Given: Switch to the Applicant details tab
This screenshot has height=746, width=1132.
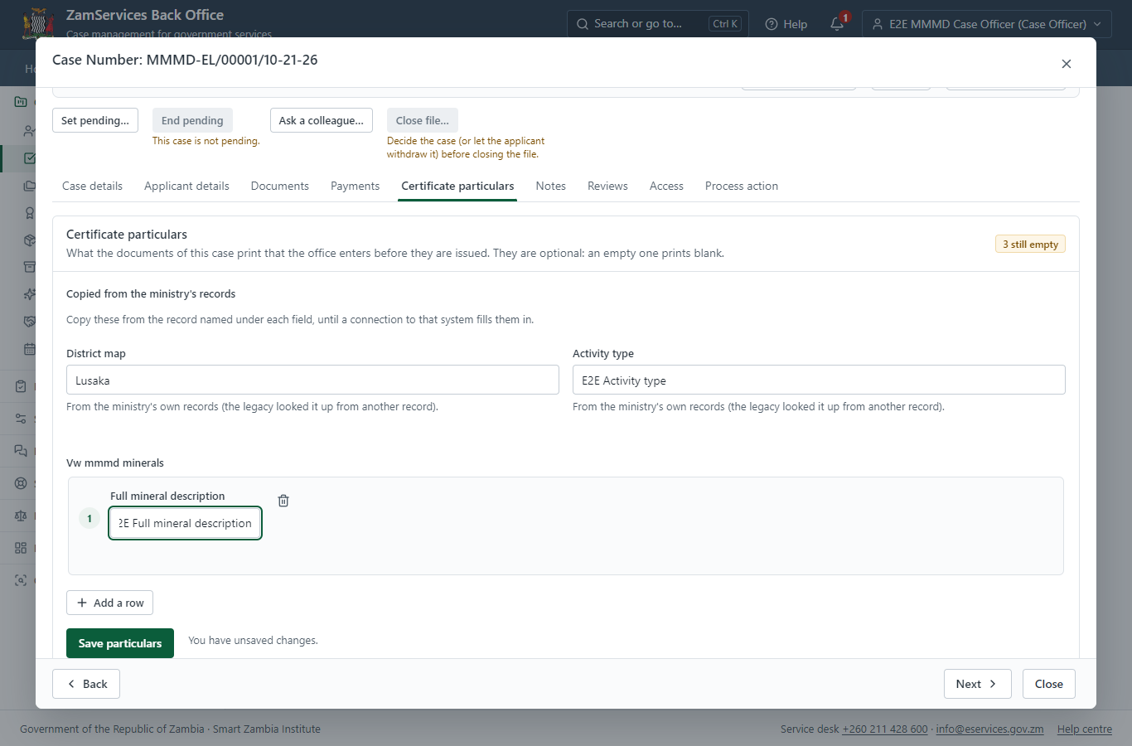Looking at the screenshot, I should pos(186,186).
